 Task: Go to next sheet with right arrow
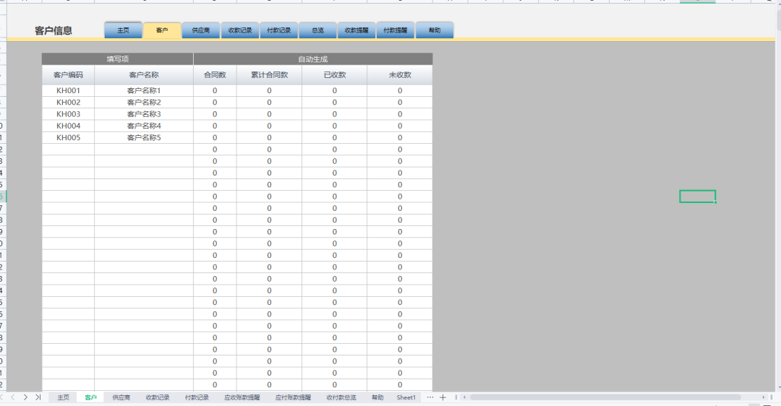[25, 397]
